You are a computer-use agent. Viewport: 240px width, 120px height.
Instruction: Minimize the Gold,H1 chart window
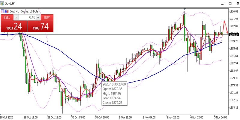coord(223,4)
